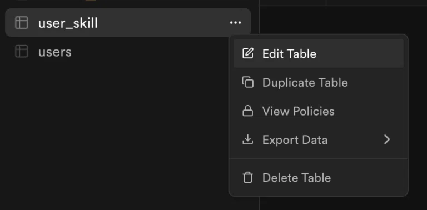This screenshot has height=210, width=427.
Task: Click the table icon next to users
Action: tap(22, 52)
